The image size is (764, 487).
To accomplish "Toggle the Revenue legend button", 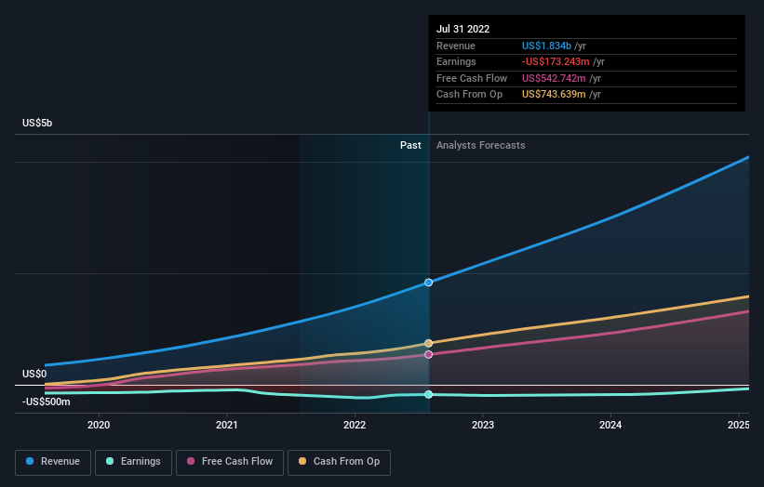I will coord(53,462).
